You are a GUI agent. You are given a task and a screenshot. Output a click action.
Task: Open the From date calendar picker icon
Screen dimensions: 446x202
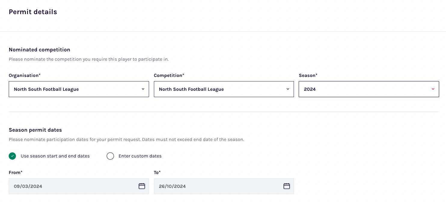[x=142, y=186]
